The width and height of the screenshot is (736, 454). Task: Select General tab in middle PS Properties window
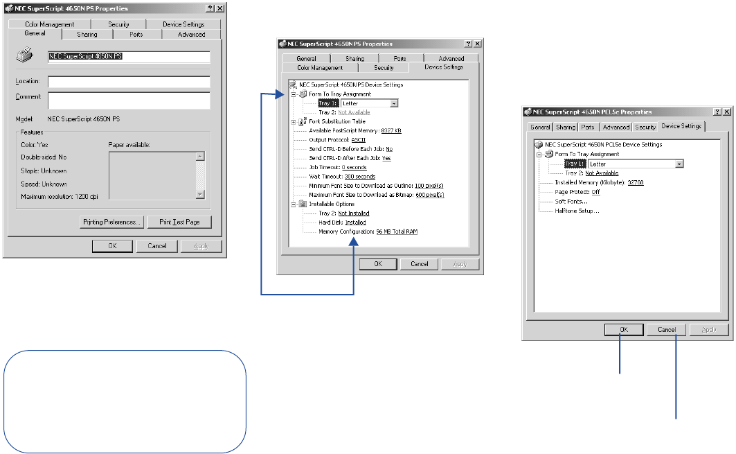pyautogui.click(x=306, y=59)
